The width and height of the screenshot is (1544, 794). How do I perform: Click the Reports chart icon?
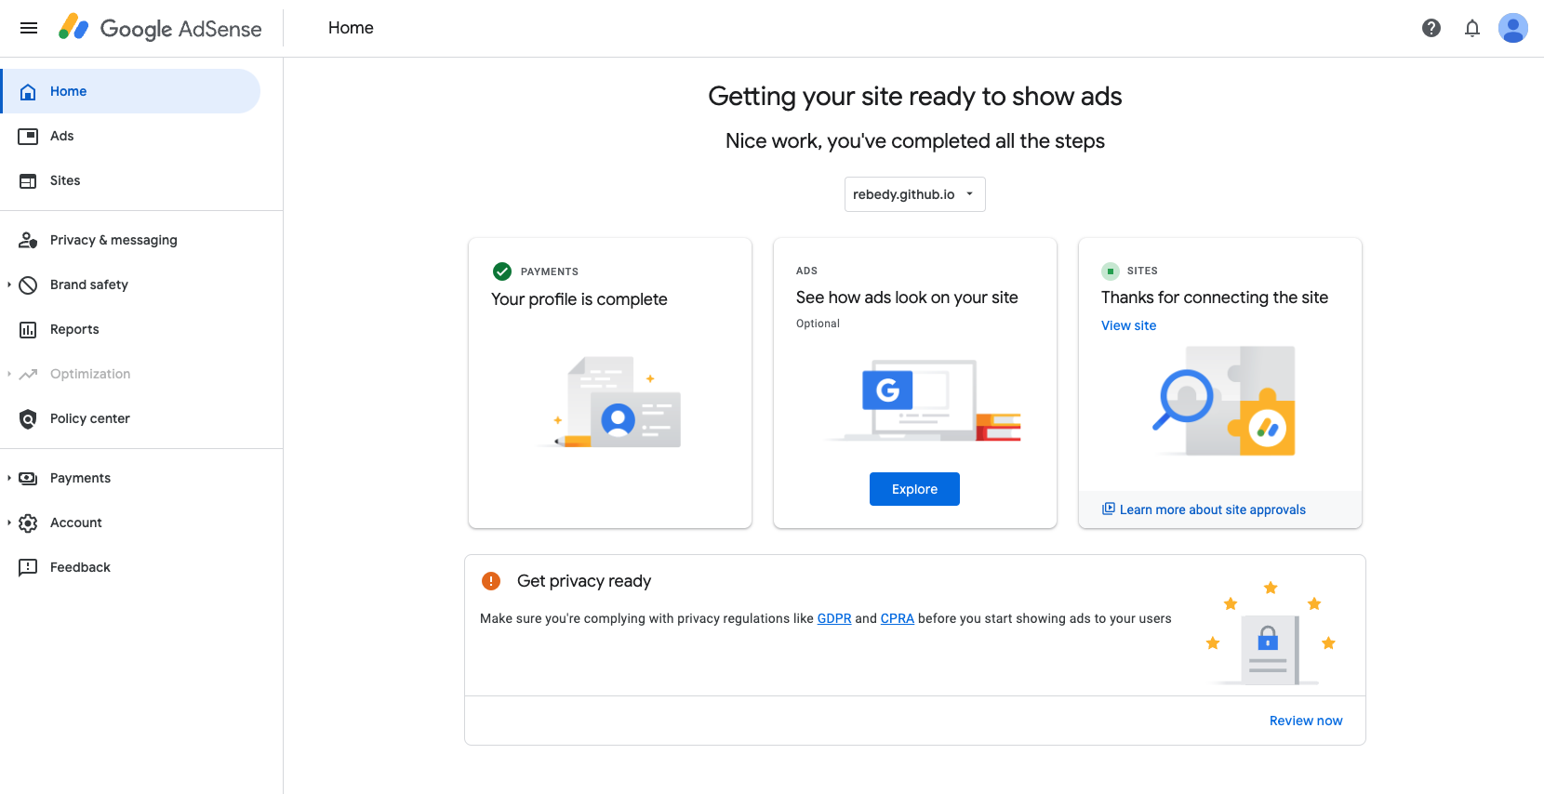[28, 329]
